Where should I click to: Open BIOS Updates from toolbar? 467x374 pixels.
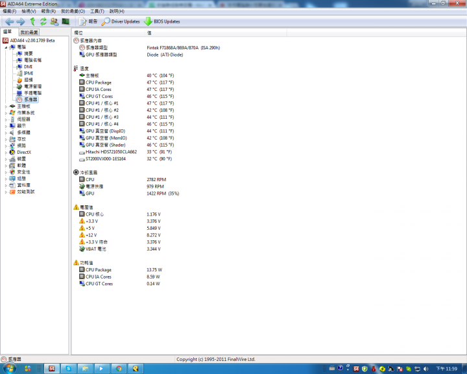pos(162,21)
